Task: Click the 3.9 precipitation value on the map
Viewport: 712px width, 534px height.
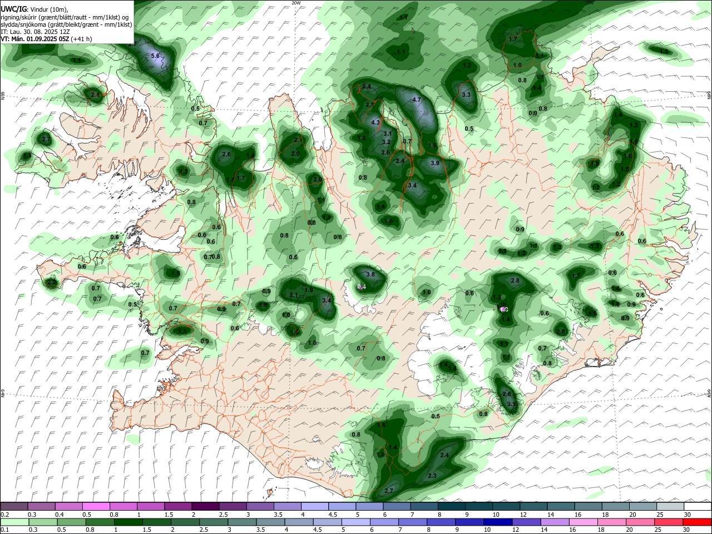Action: coord(435,163)
